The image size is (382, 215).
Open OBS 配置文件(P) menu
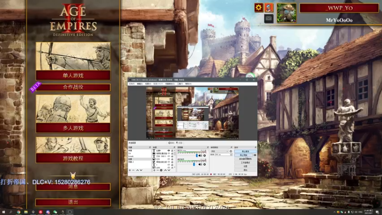(x=159, y=84)
